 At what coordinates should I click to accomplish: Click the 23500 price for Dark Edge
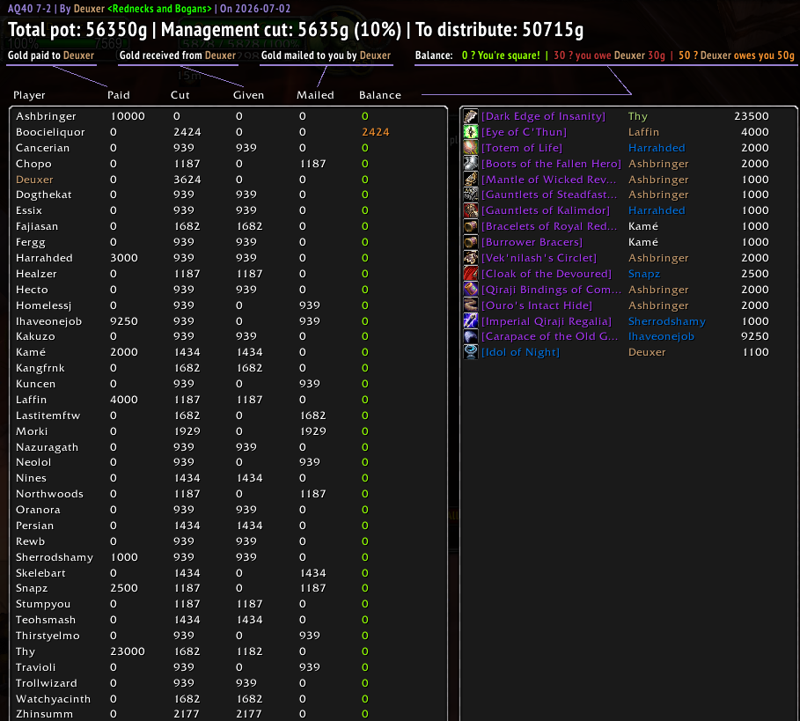[752, 116]
